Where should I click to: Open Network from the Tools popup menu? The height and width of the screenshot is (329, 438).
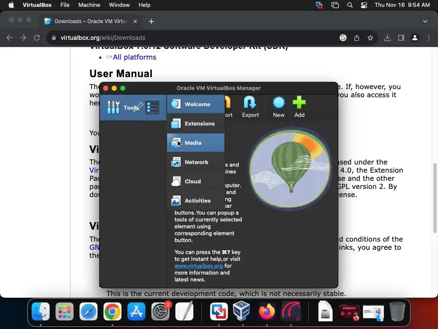click(x=195, y=162)
